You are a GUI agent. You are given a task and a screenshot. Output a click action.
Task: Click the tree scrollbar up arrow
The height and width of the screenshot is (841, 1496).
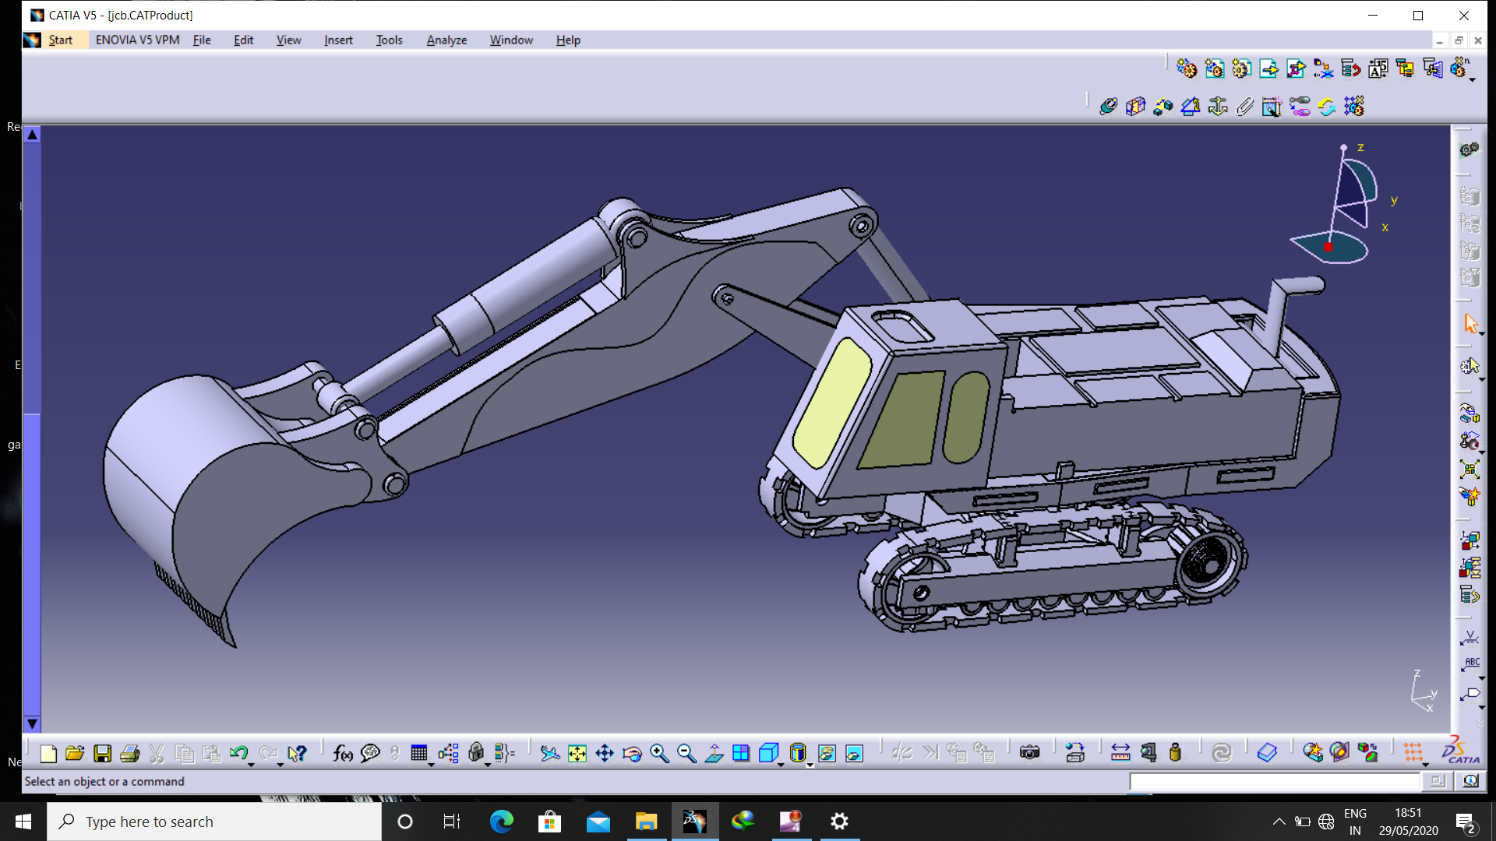coord(32,135)
